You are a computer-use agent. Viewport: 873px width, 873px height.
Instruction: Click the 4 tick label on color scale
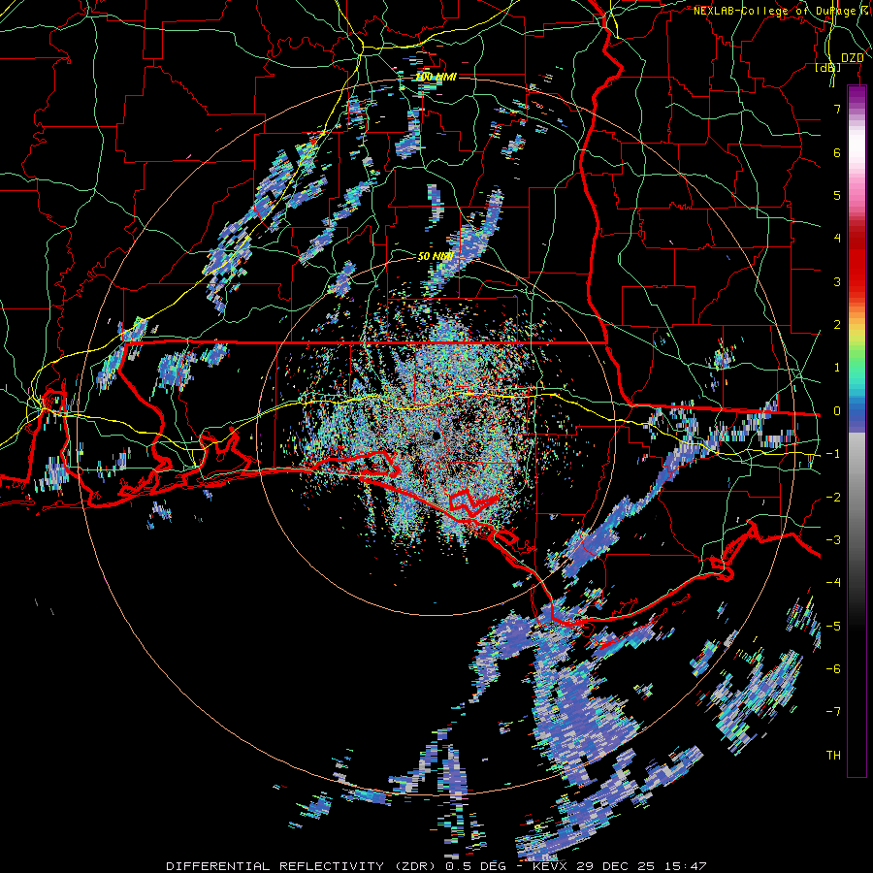point(837,239)
